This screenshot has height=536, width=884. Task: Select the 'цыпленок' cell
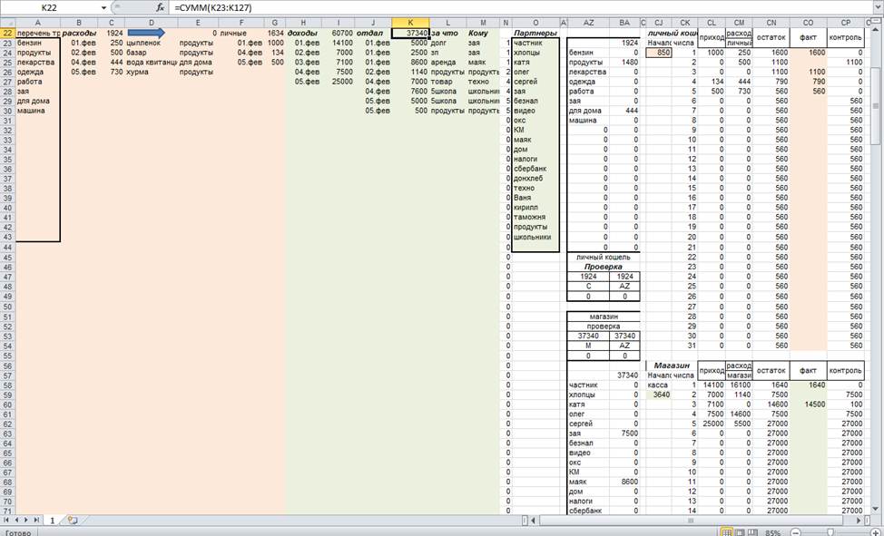click(152, 43)
